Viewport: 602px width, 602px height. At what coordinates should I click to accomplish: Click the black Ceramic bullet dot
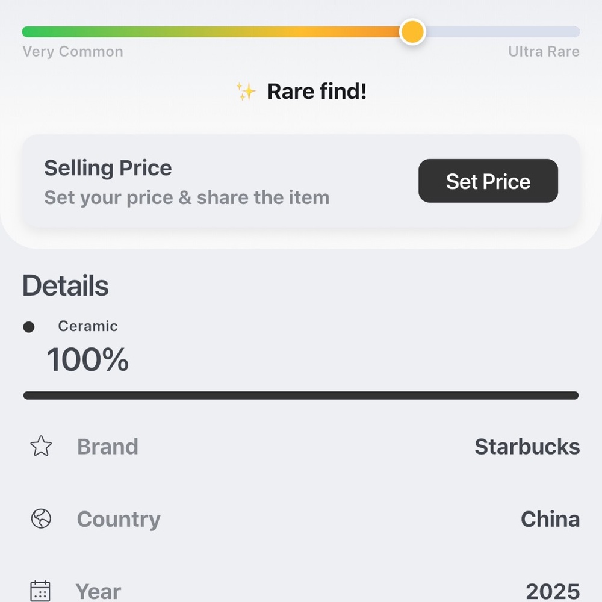point(29,327)
